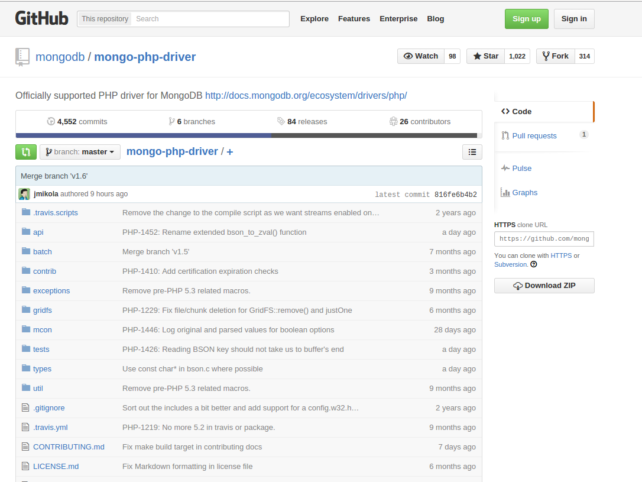Viewport: 642px width, 482px height.
Task: Click the folder icon beside util
Action: (x=26, y=387)
